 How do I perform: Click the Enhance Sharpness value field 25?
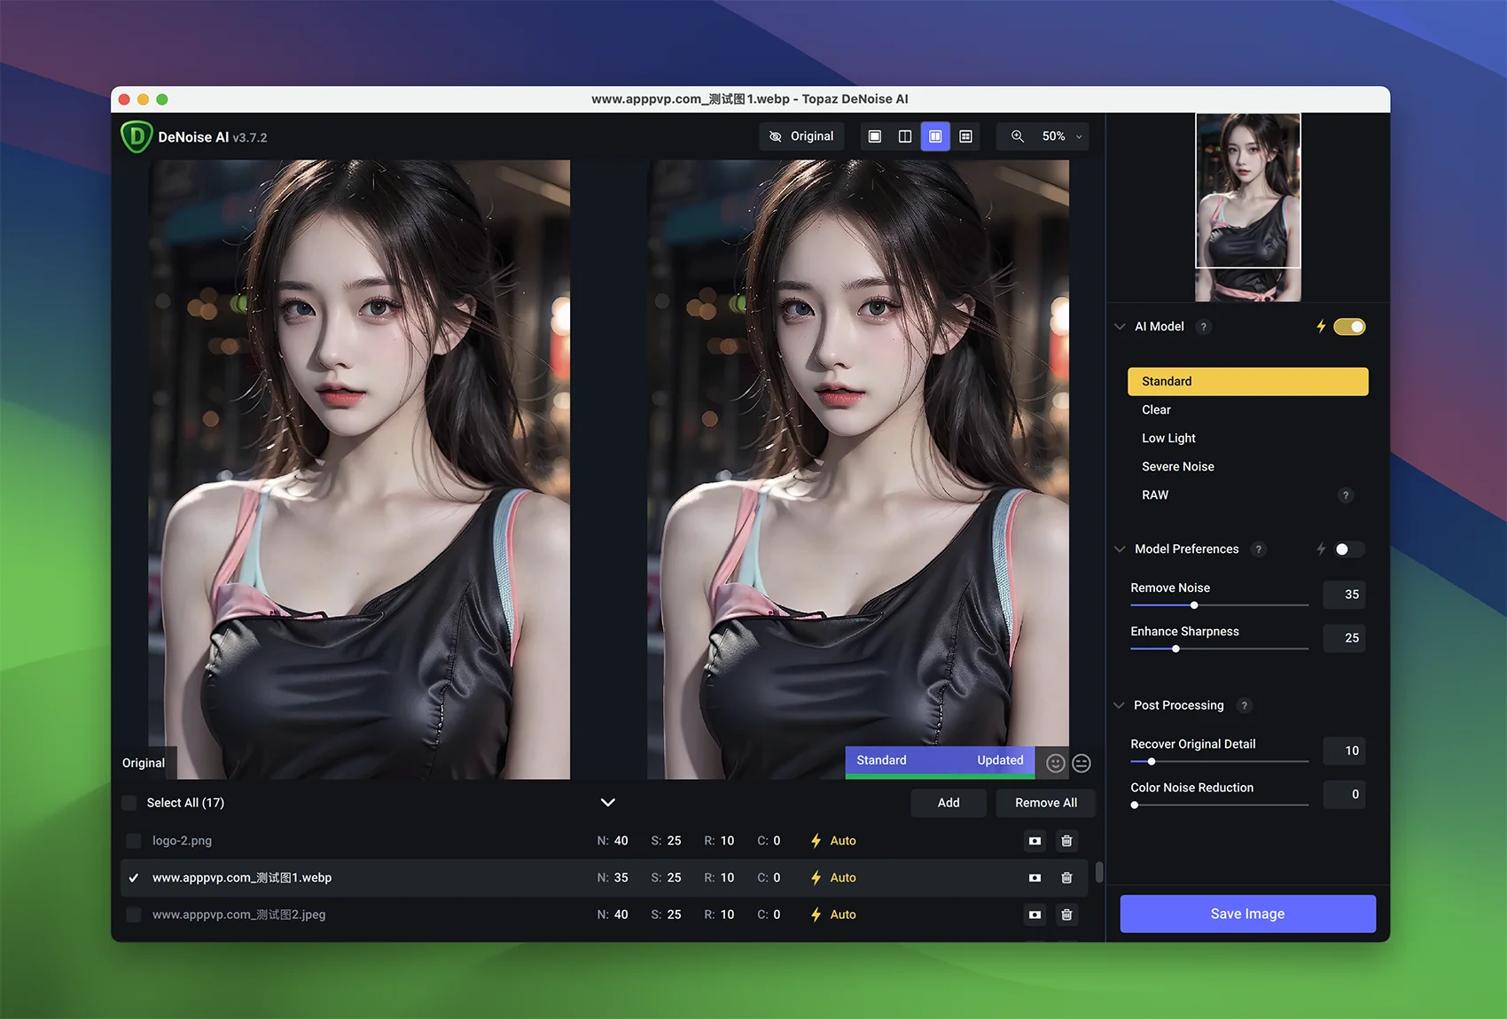1344,638
